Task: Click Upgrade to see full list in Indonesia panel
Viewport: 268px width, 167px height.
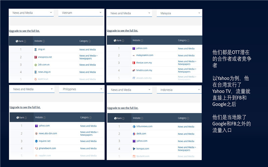Action: pyautogui.click(x=123, y=108)
